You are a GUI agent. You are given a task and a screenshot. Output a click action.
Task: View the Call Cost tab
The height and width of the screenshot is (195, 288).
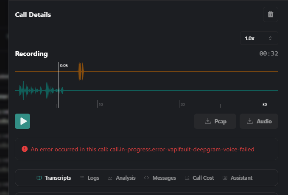click(199, 178)
